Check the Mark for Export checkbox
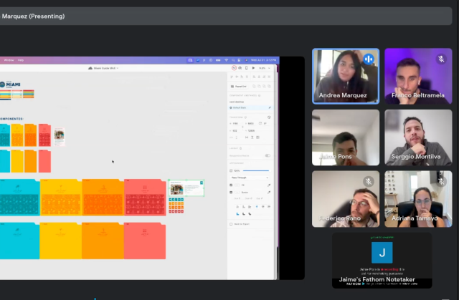459x300 pixels. (231, 224)
